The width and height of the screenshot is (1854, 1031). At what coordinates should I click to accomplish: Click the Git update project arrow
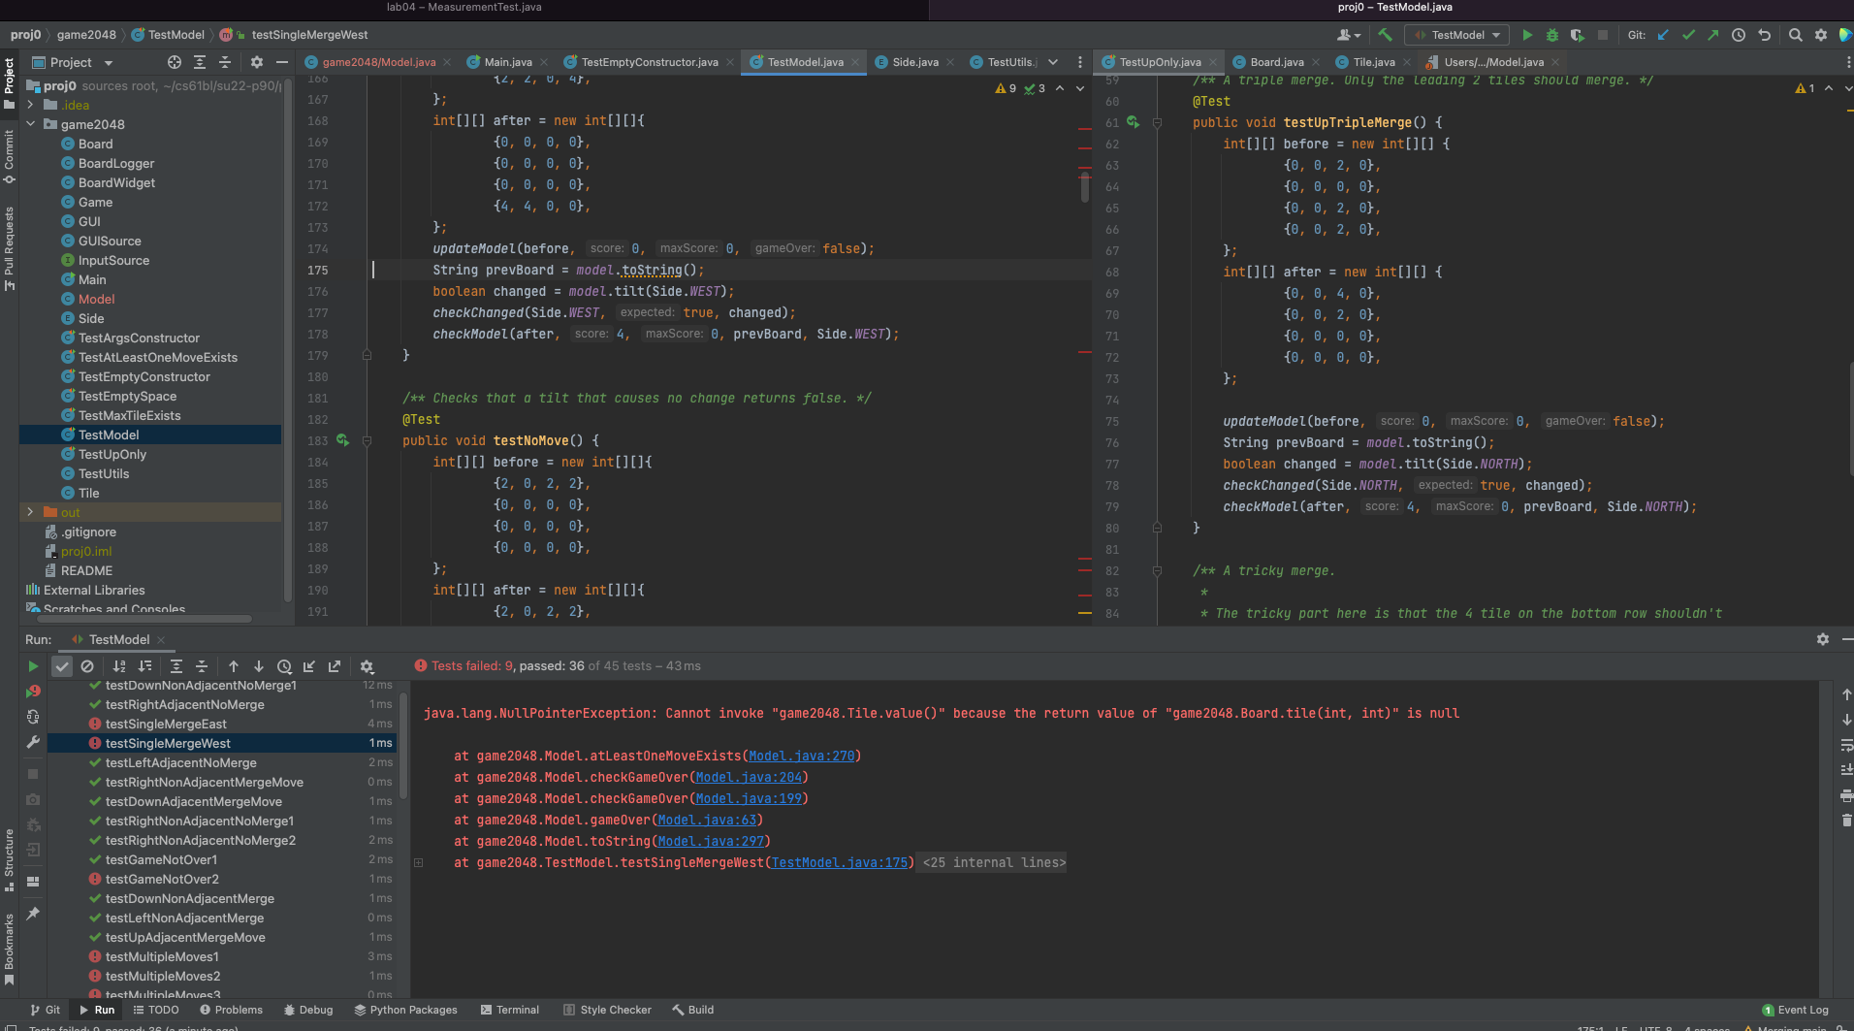[1663, 35]
